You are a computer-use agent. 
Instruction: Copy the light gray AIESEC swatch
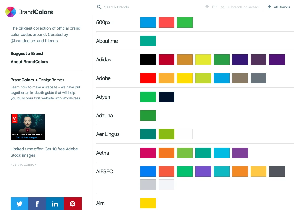[148, 185]
